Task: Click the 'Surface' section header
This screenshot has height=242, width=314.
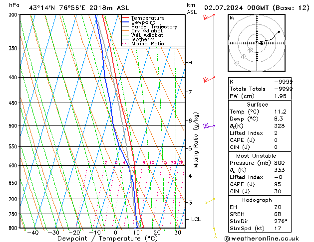Action: point(257,105)
